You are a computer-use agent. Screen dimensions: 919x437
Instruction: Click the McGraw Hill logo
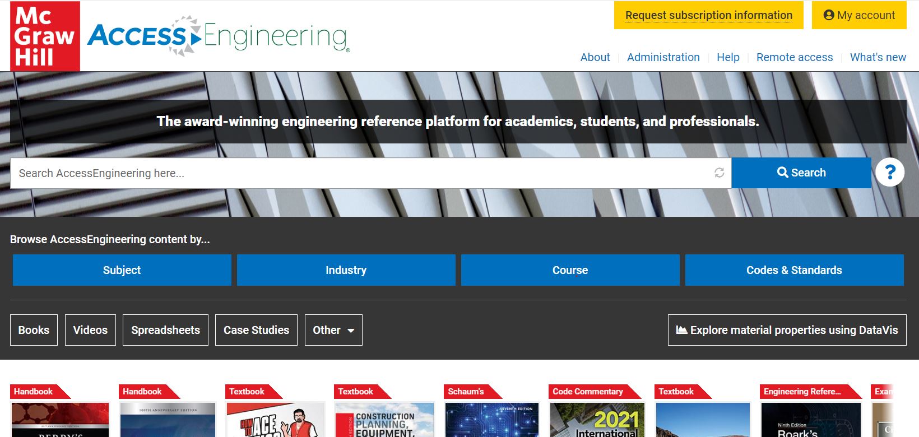(x=45, y=36)
